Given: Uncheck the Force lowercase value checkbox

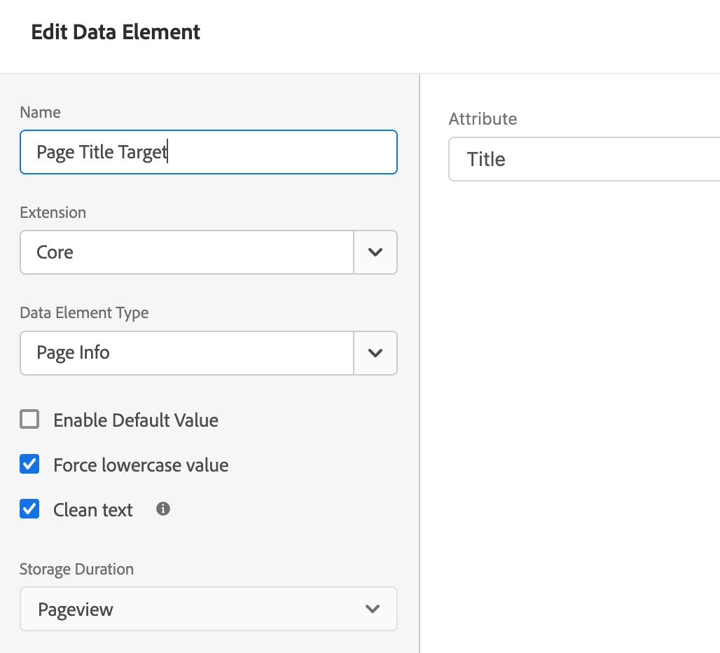Looking at the screenshot, I should point(29,465).
